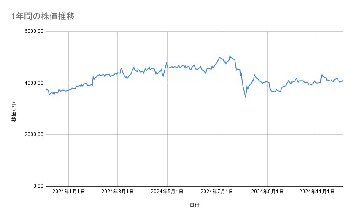The image size is (354, 219).
Task: Select the 2024年3月1日 date label
Action: pos(118,192)
